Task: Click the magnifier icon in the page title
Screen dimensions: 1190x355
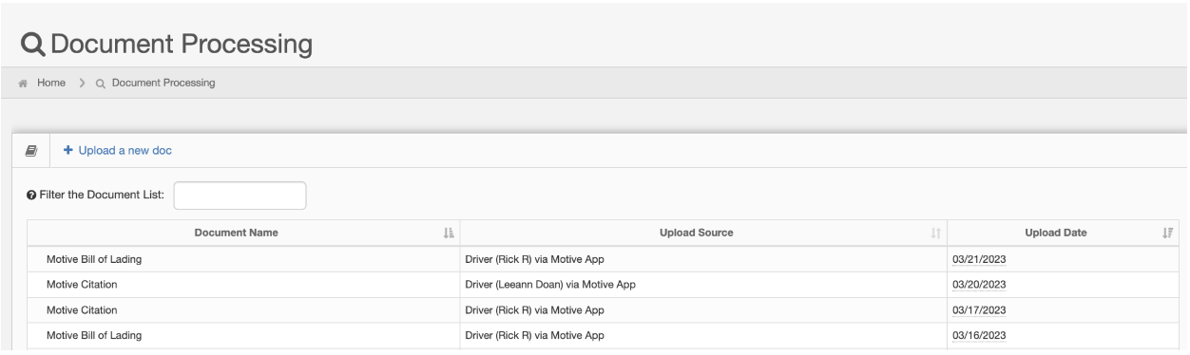Action: (x=31, y=44)
